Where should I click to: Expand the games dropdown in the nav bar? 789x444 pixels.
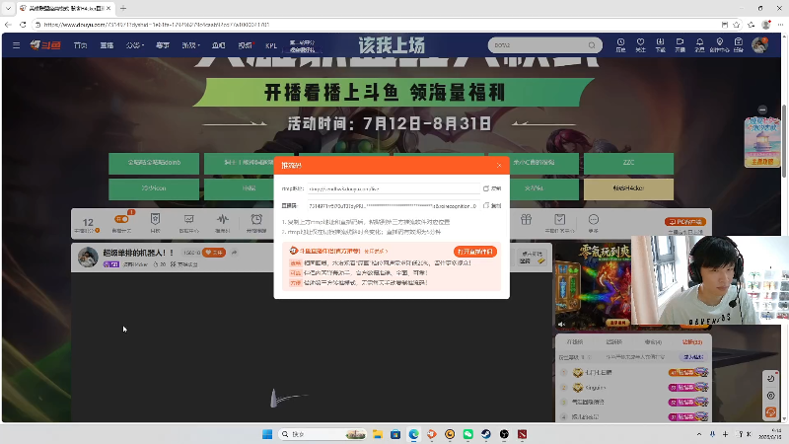pos(190,45)
